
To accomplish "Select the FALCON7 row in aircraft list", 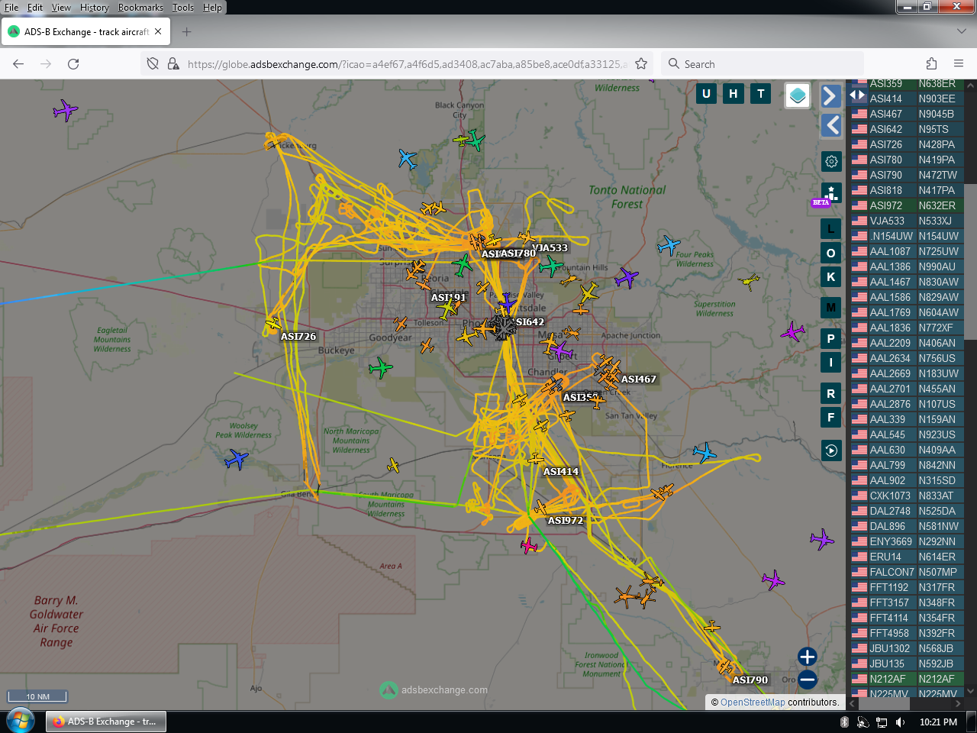I will pyautogui.click(x=906, y=572).
